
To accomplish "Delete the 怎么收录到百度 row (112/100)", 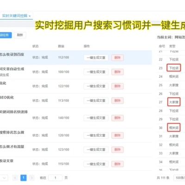I will (x=117, y=58).
